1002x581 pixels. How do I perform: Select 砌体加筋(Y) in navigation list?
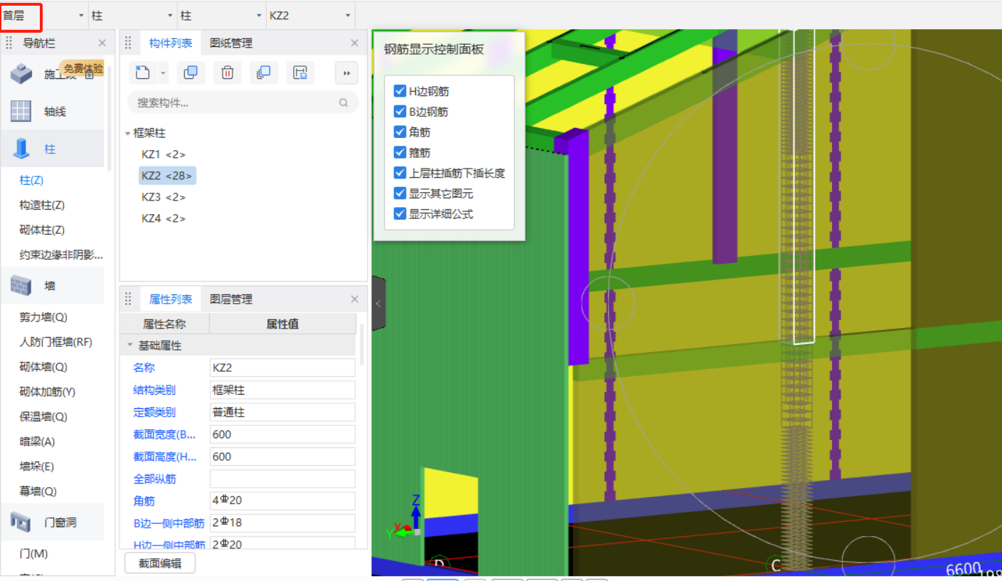coord(48,392)
